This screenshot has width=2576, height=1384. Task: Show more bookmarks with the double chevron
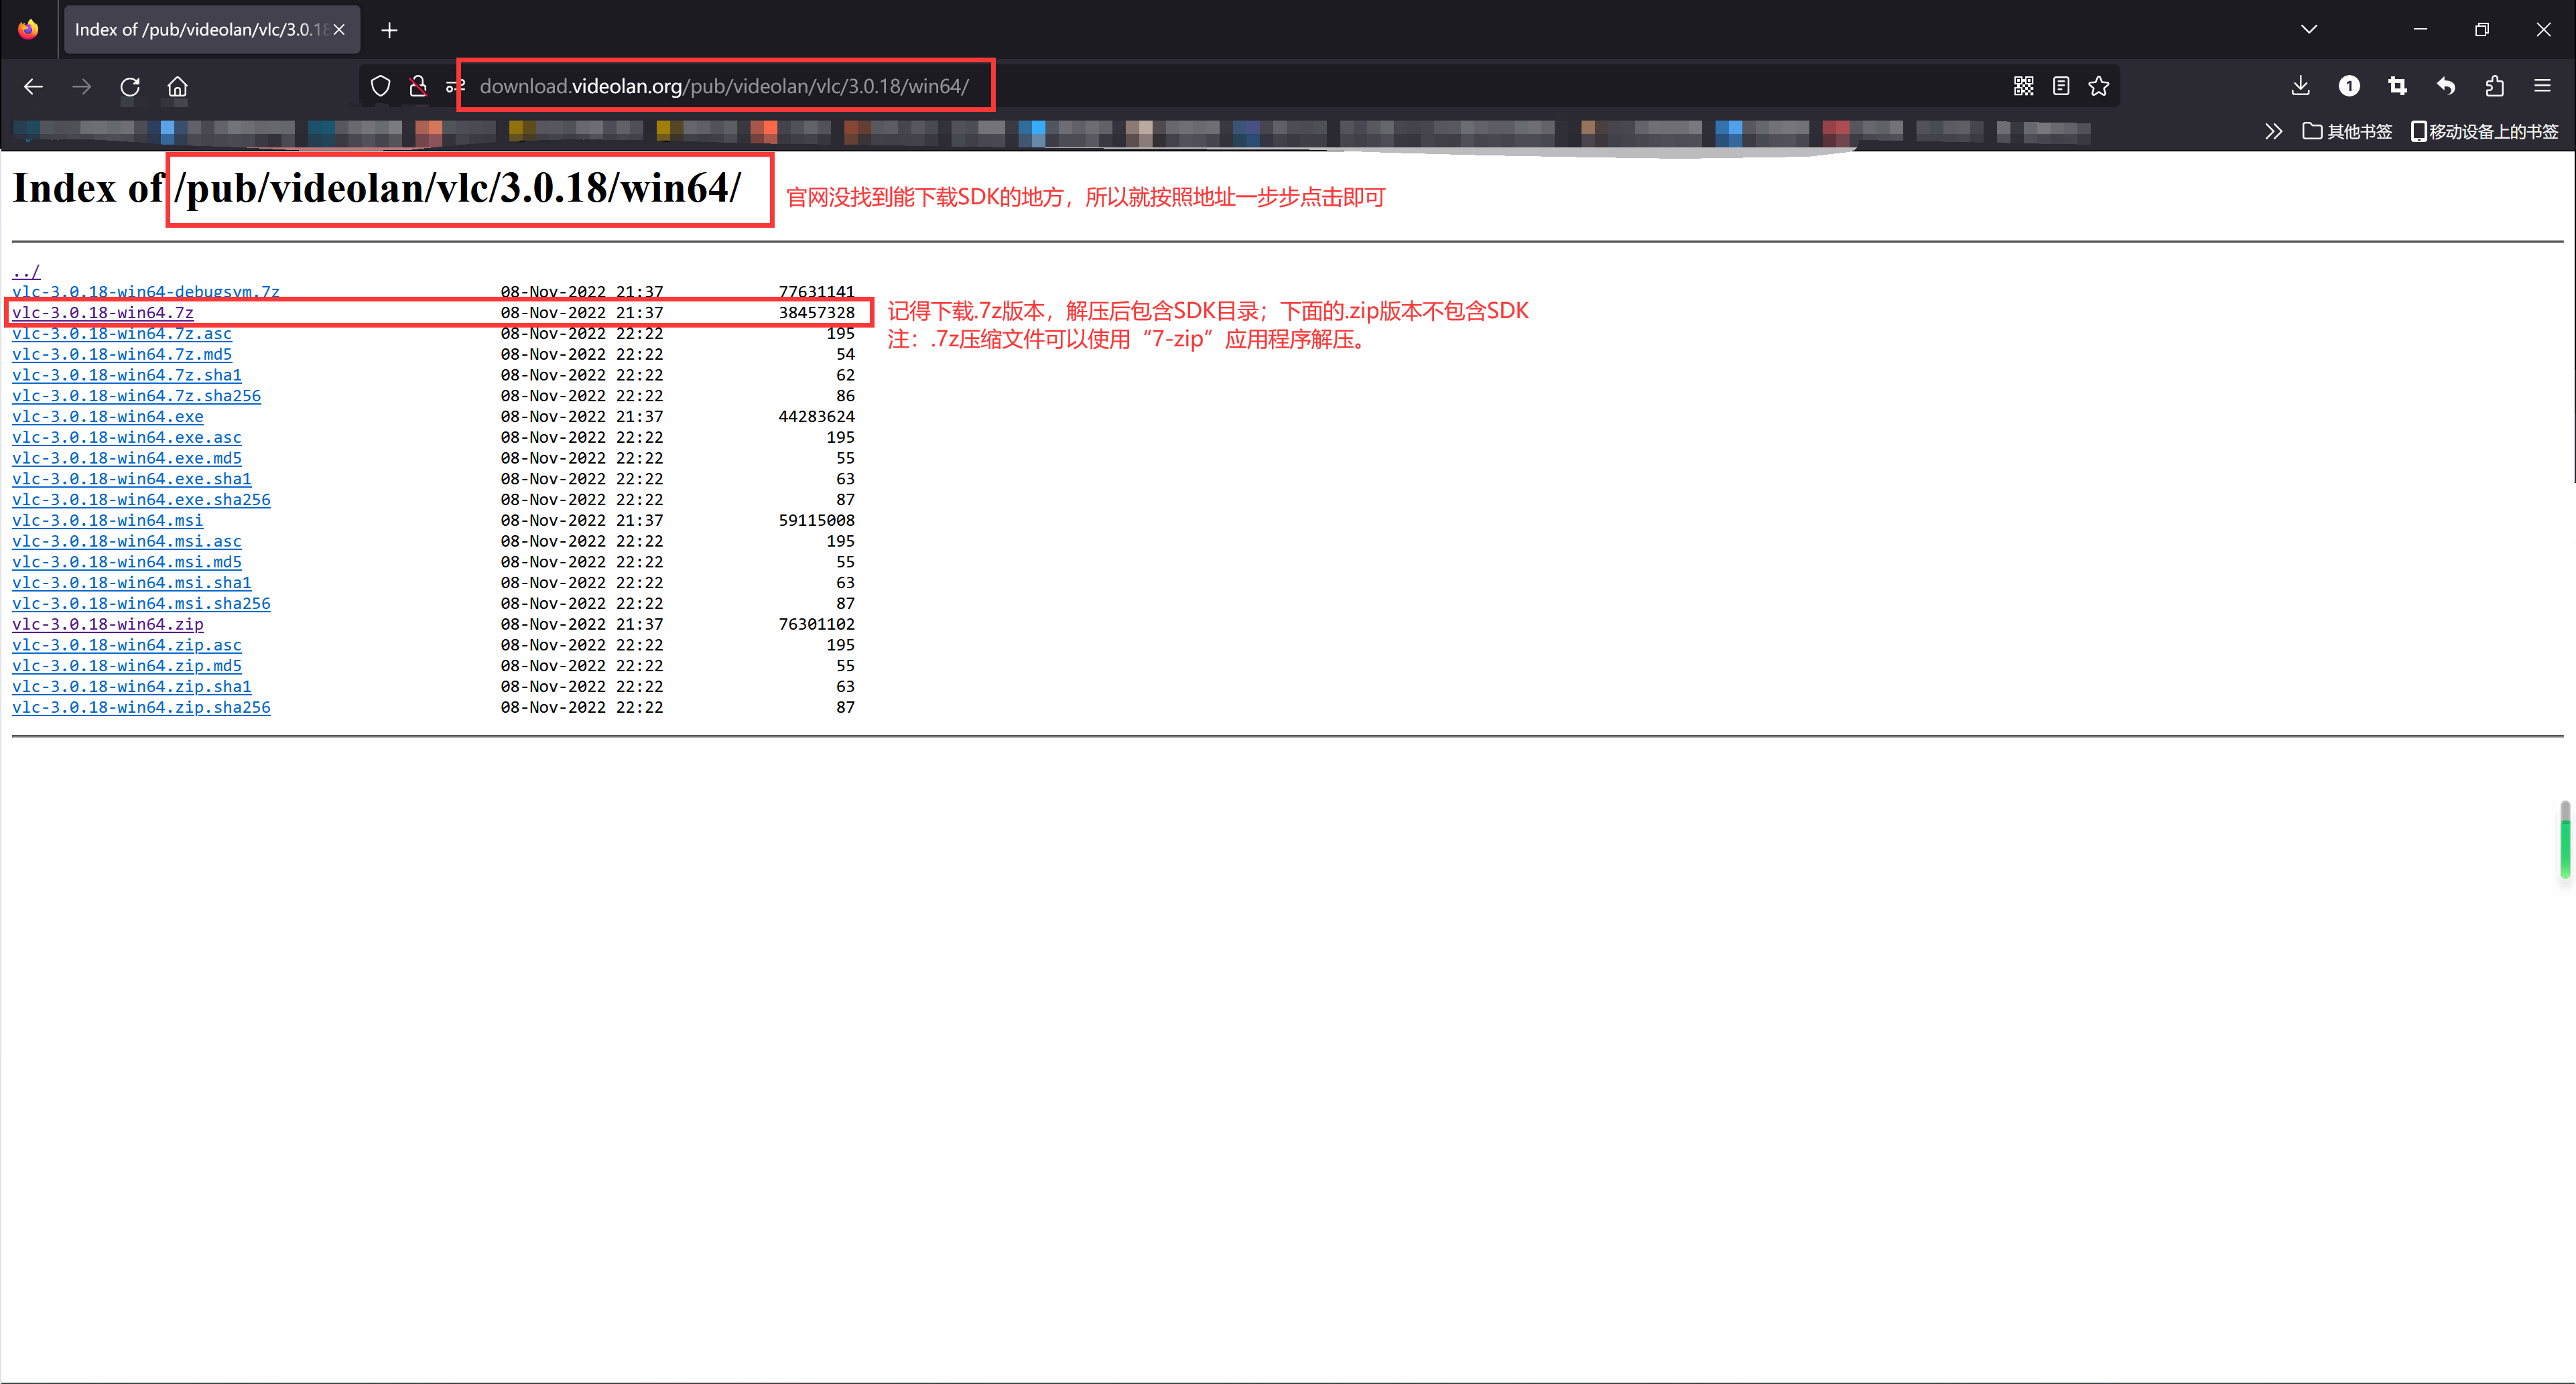(2273, 131)
